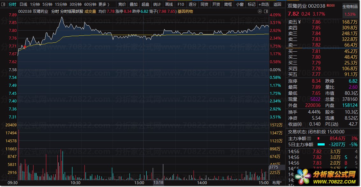361x187 pixels.
Task: Toggle the left sidebar panel icon
Action: point(3,4)
